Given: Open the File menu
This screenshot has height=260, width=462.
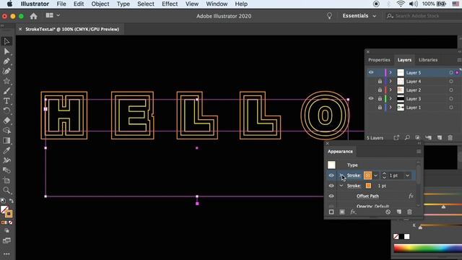Looking at the screenshot, I should [x=61, y=4].
